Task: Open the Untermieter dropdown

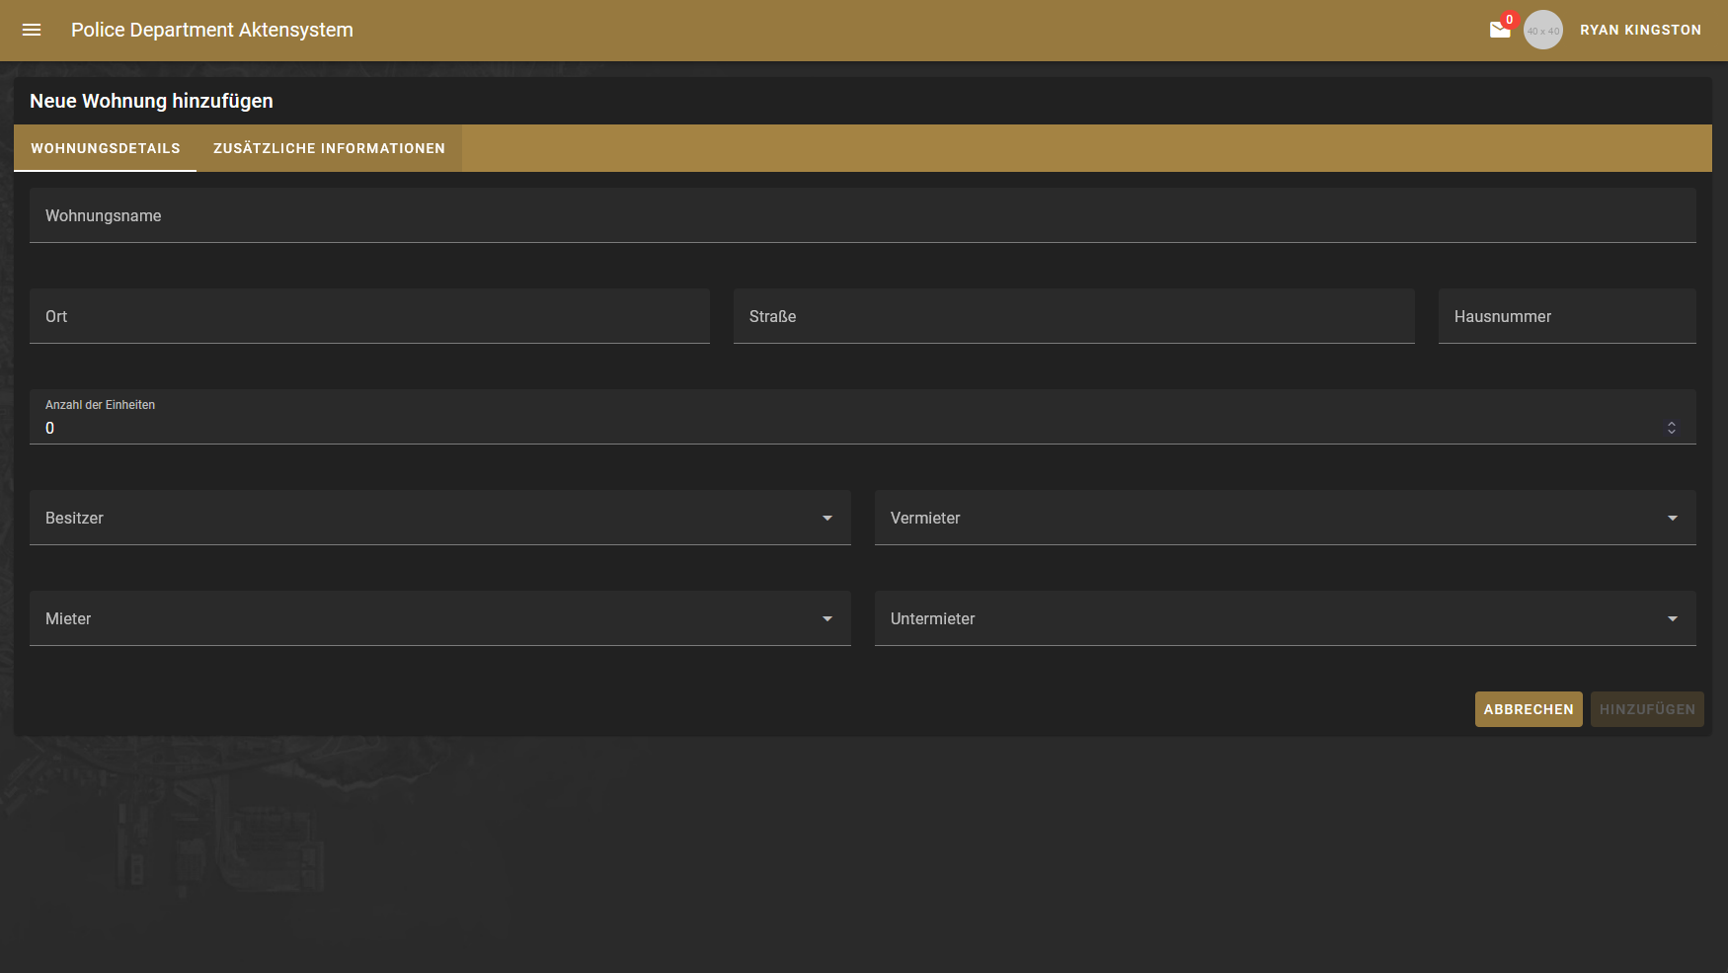Action: point(1286,618)
